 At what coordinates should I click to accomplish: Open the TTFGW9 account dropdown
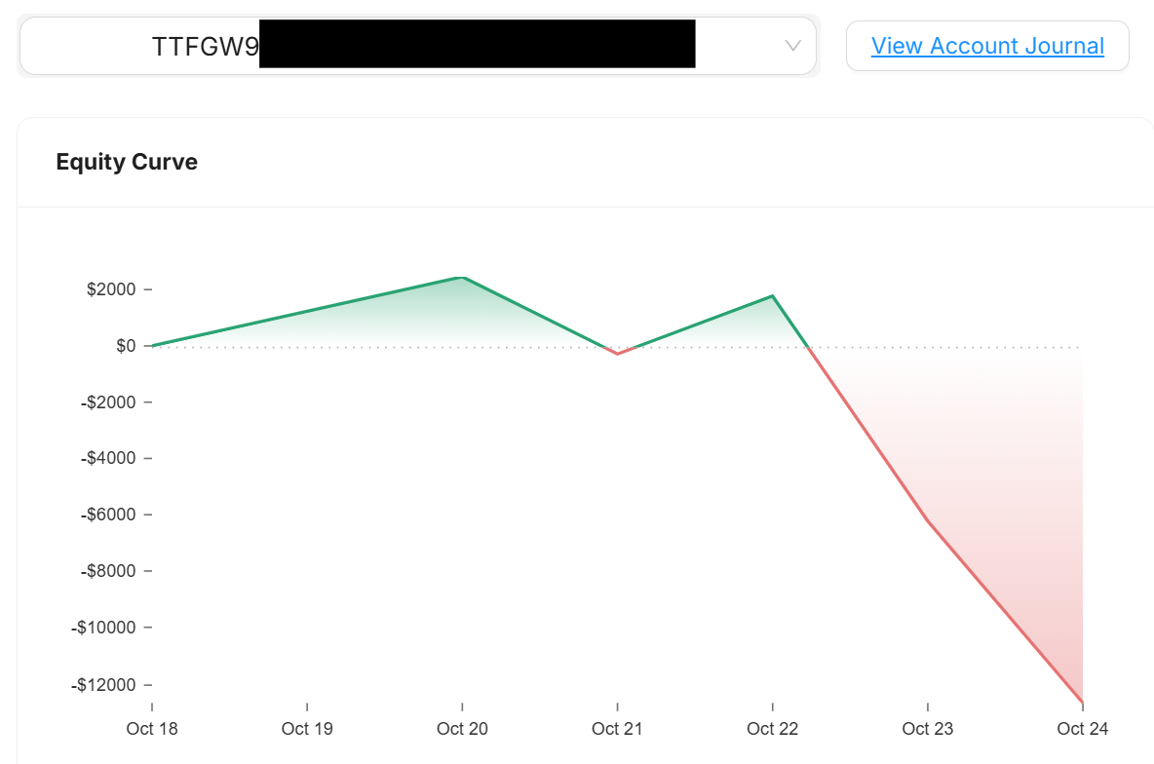click(417, 46)
